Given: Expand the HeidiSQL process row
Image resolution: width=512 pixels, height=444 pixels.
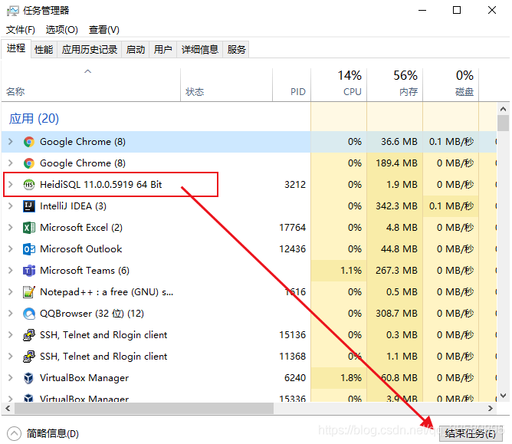Looking at the screenshot, I should click(11, 185).
